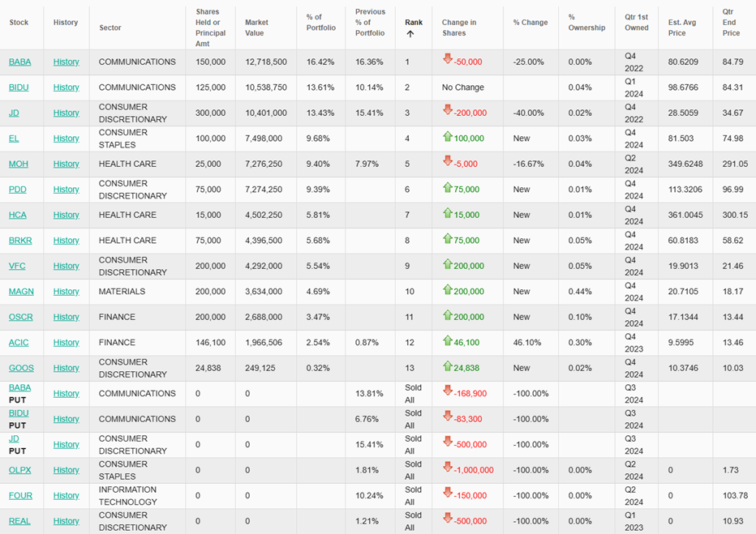Open History for the OSCR row
This screenshot has width=756, height=534.
(67, 317)
